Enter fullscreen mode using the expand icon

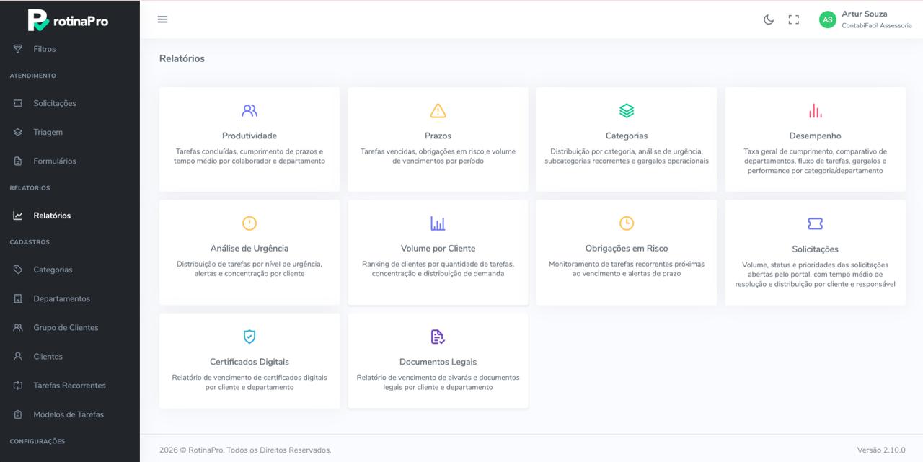[794, 19]
